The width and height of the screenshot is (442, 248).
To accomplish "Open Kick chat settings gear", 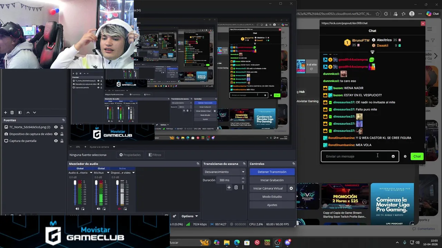I will (x=405, y=156).
